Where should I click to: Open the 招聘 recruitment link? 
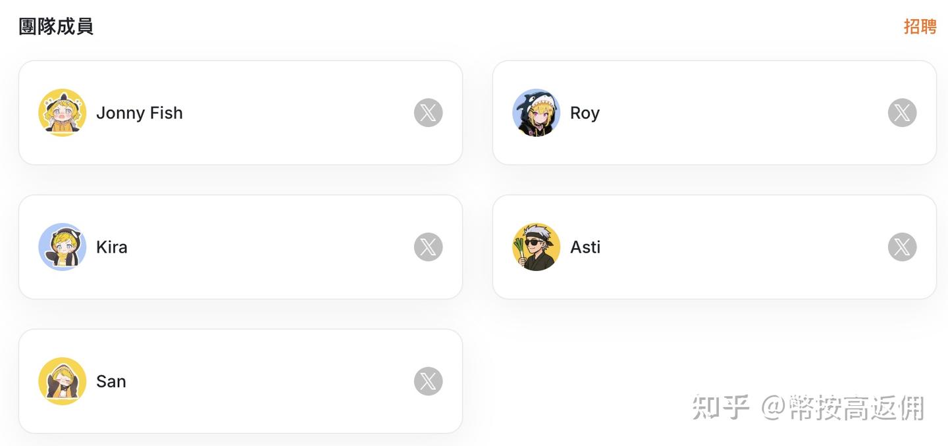point(920,26)
